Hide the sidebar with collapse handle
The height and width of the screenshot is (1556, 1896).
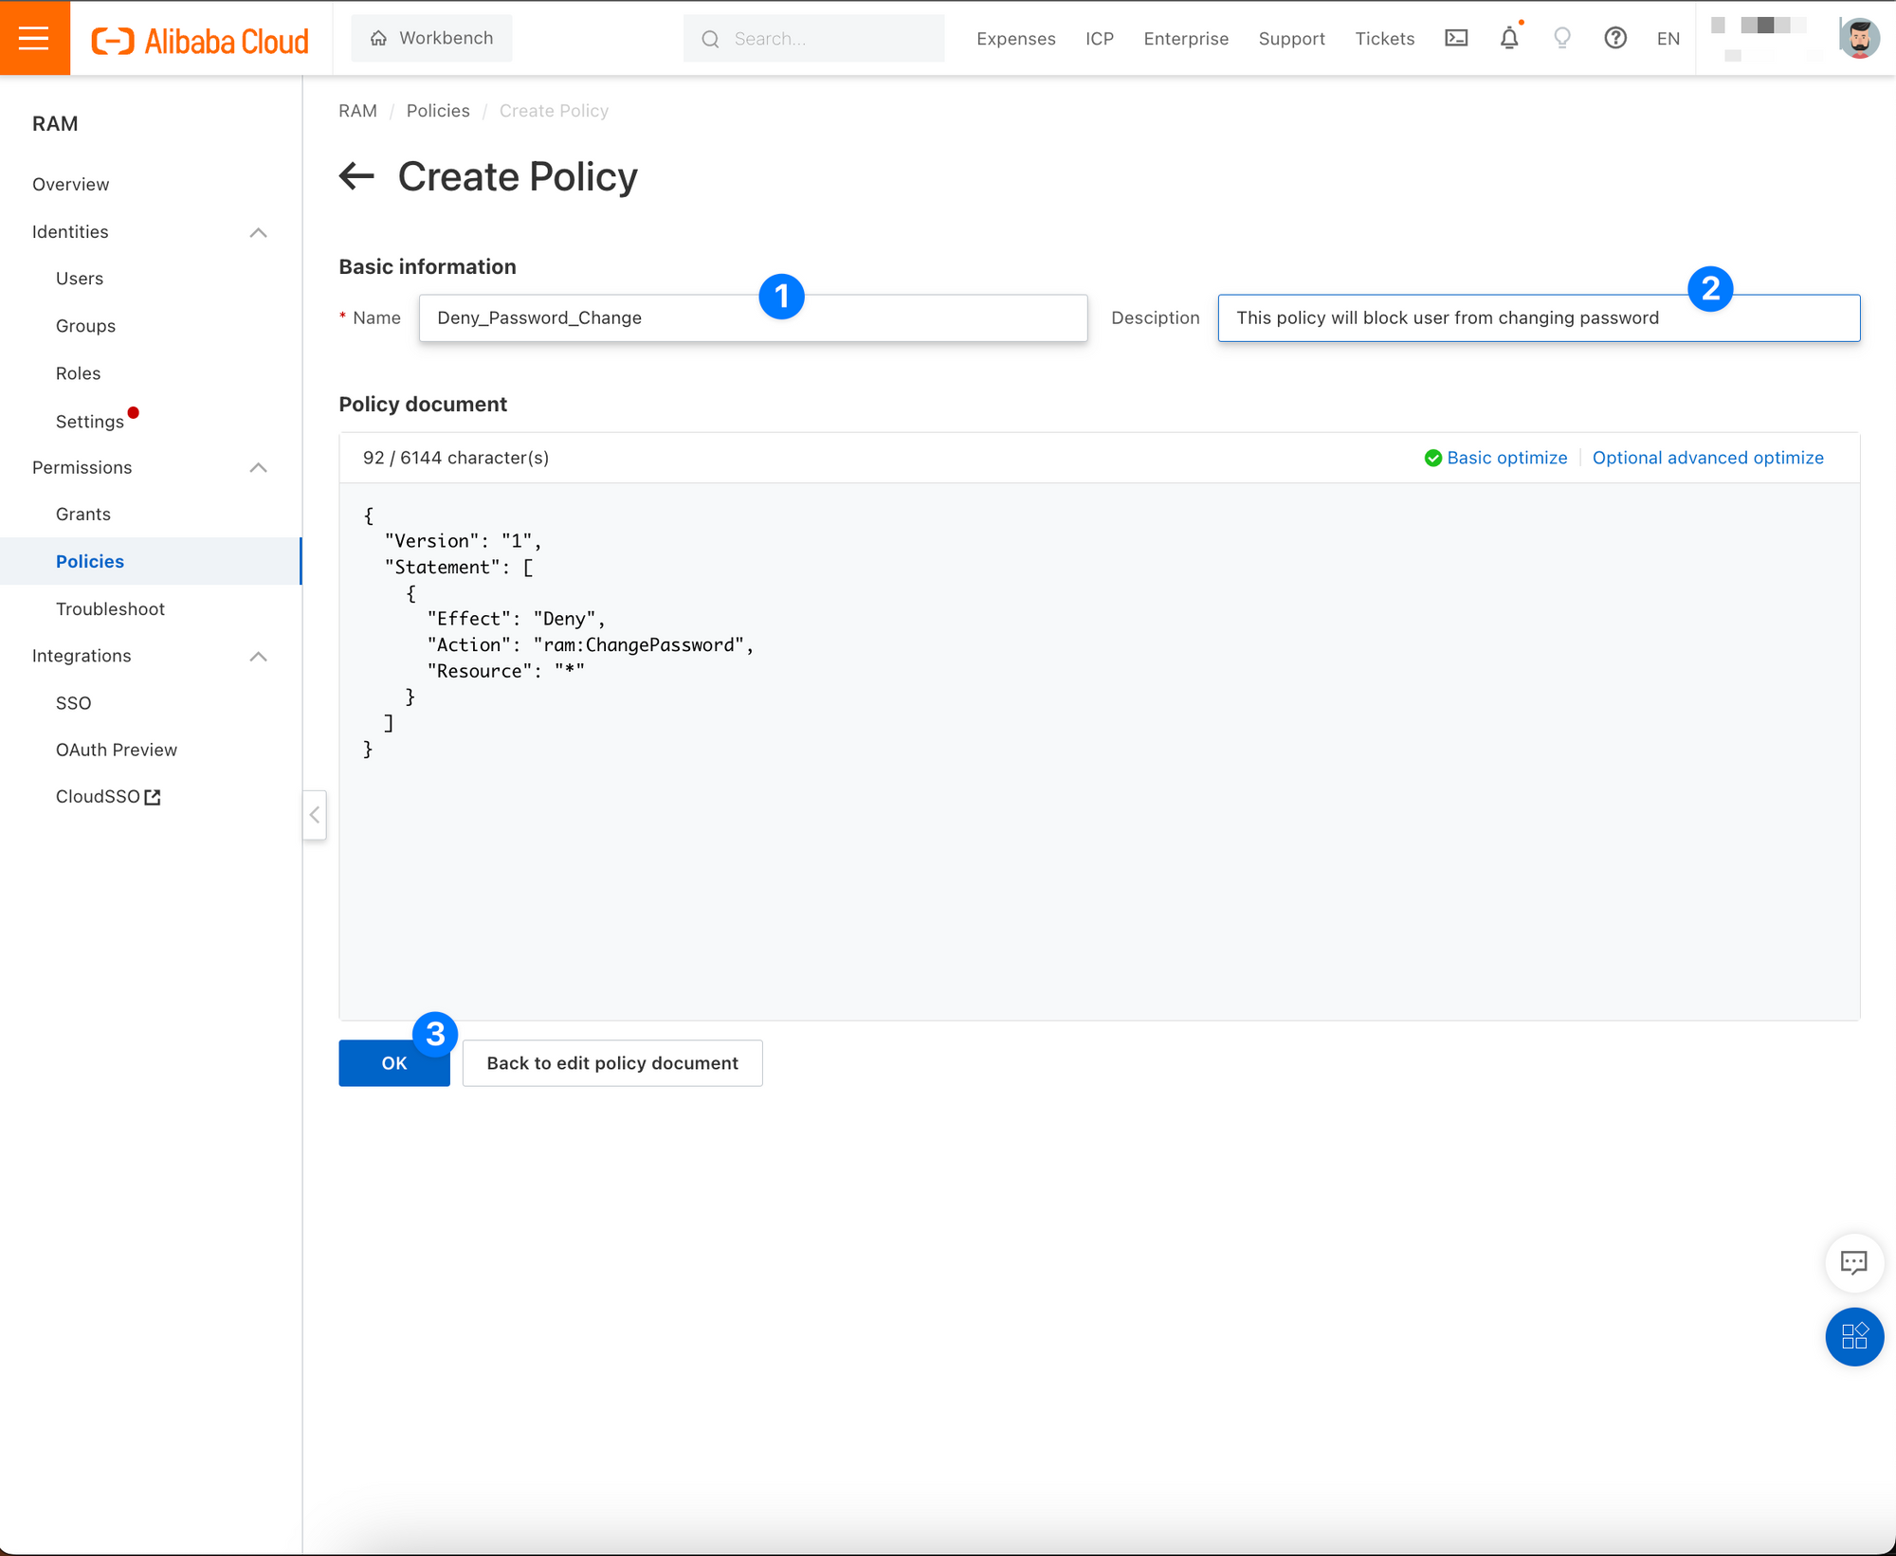[315, 815]
